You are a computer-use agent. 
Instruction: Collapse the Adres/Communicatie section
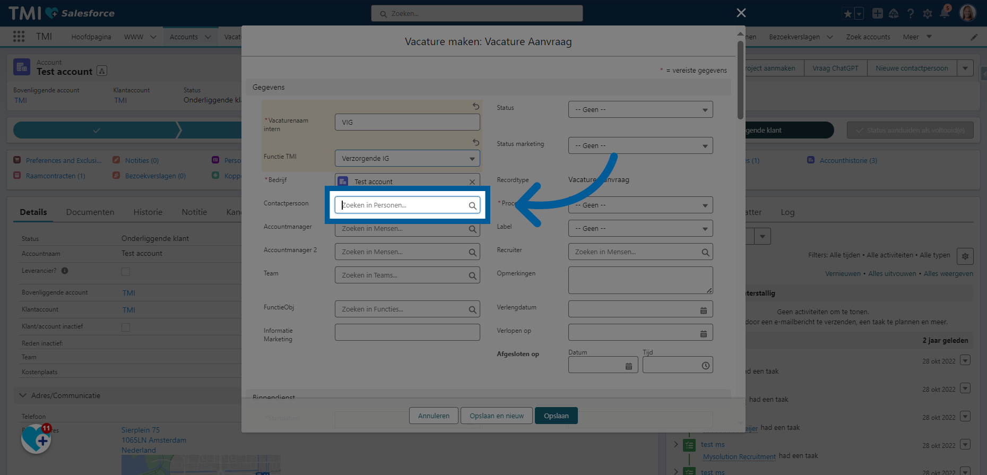(x=23, y=395)
